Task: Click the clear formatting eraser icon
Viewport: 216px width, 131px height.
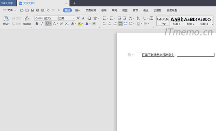Action: point(89,18)
